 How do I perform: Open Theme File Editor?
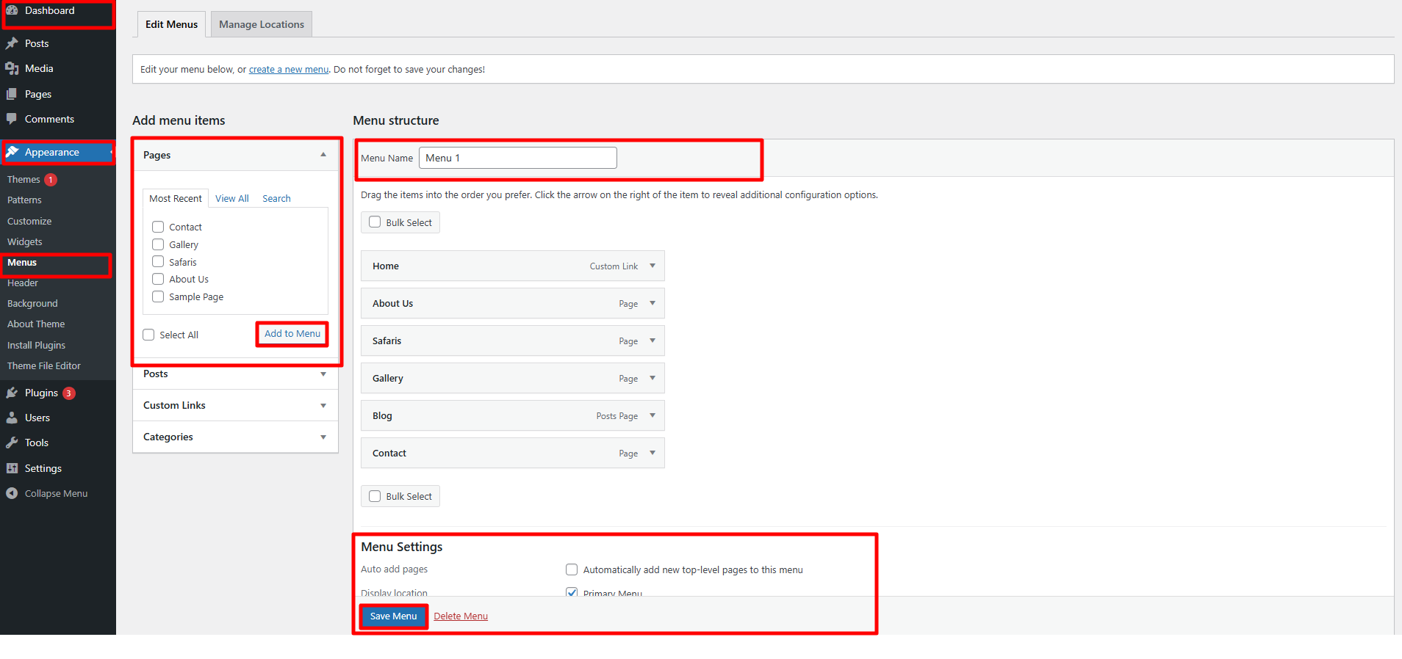click(x=44, y=365)
